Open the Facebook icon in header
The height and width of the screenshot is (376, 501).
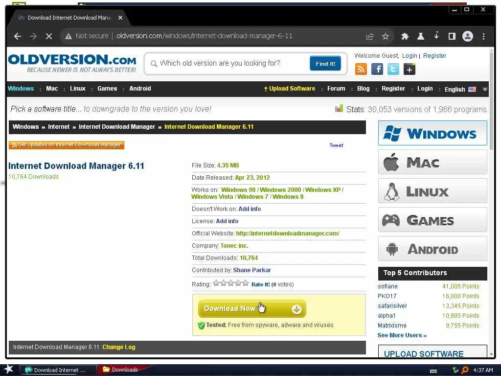(377, 69)
